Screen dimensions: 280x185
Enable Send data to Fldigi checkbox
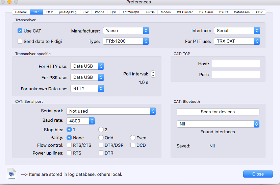tap(20, 41)
